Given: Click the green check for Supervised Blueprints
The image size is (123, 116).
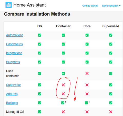Looking at the screenshot, I should coord(111,62).
